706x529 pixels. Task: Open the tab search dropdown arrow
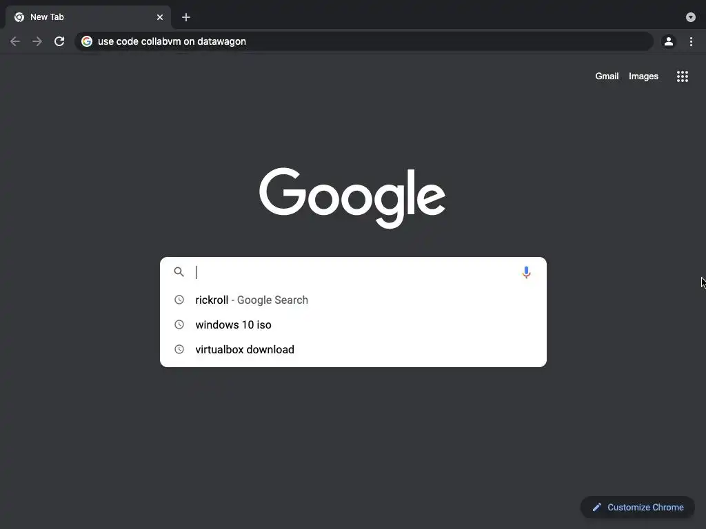point(691,17)
